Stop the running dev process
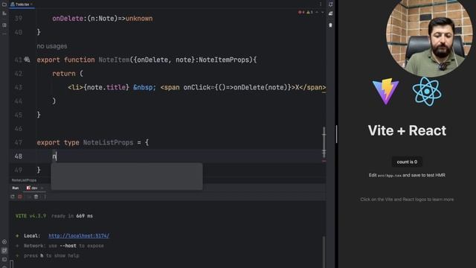The height and width of the screenshot is (268, 476). [x=20, y=197]
